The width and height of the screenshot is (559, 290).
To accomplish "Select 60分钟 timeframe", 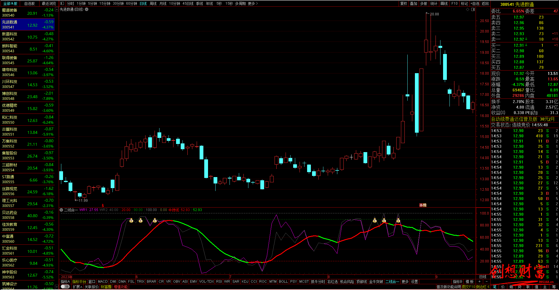I will (132, 3).
